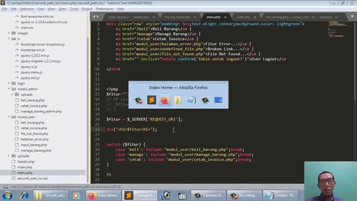
Task: Open the Tools menu
Action: click(x=74, y=9)
